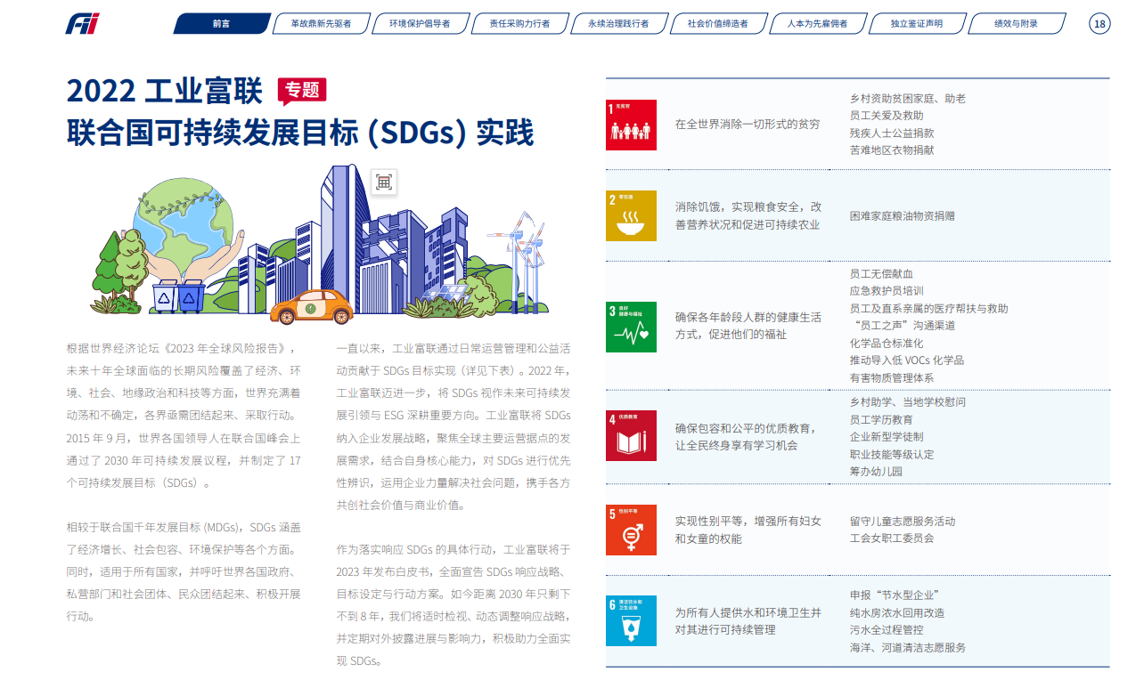The height and width of the screenshot is (680, 1144).
Task: Select the SDG 5 性别平等 icon
Action: [631, 530]
